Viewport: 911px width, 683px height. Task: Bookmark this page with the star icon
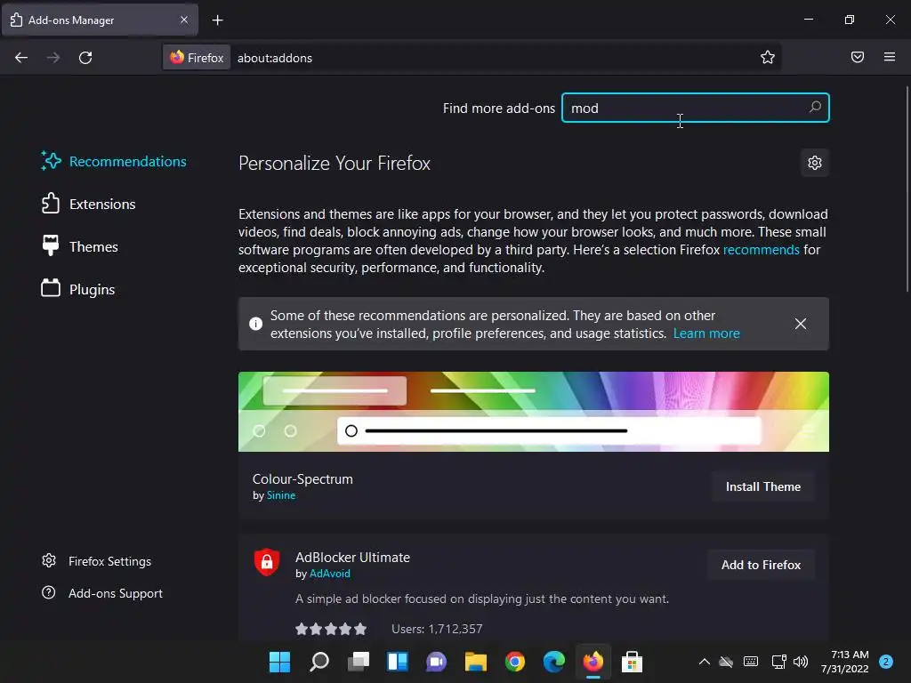pyautogui.click(x=768, y=57)
